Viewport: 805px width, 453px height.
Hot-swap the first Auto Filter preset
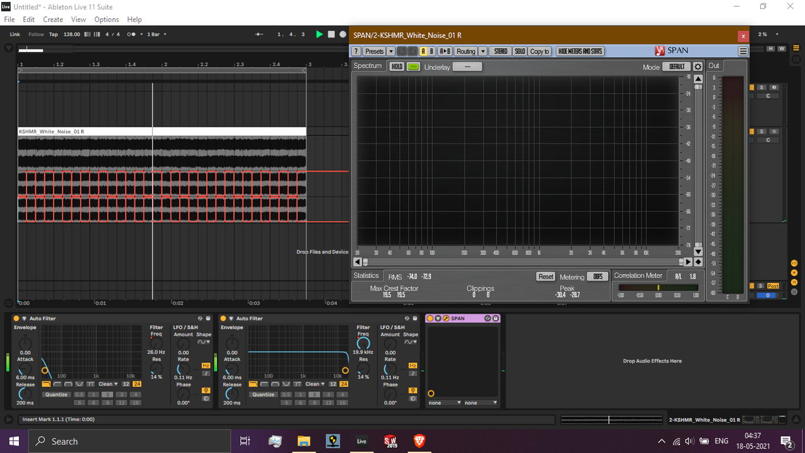(200, 318)
